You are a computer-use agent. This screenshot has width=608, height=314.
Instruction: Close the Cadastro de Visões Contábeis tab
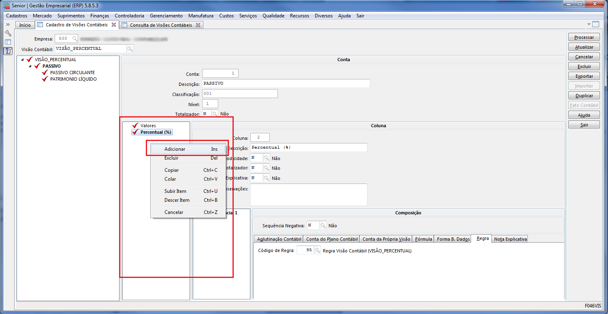point(114,25)
